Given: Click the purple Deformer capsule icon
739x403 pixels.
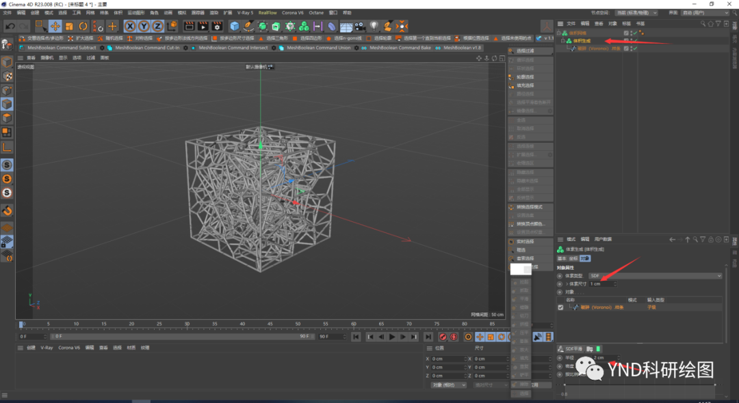Looking at the screenshot, I should click(332, 27).
